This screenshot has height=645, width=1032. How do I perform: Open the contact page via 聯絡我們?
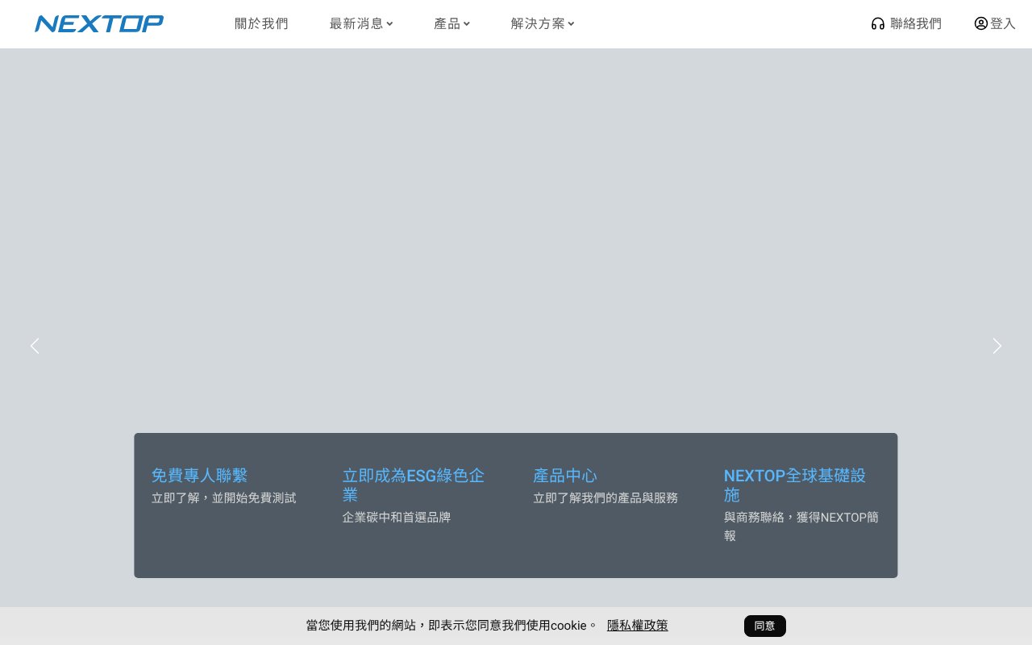tap(916, 23)
